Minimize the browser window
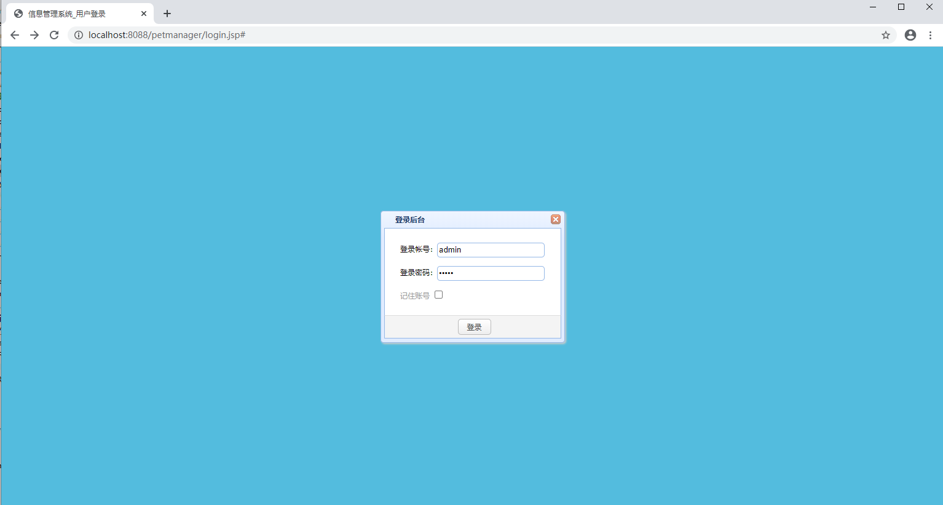The width and height of the screenshot is (943, 505). [x=873, y=7]
